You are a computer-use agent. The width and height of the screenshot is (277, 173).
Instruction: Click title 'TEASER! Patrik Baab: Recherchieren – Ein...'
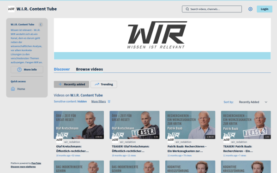click(238, 149)
